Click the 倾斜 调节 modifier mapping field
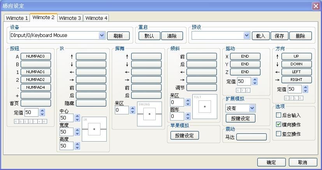The height and width of the screenshot is (170, 322). tap(201, 88)
